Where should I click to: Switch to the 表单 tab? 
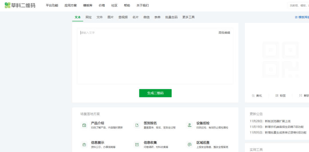(x=157, y=17)
